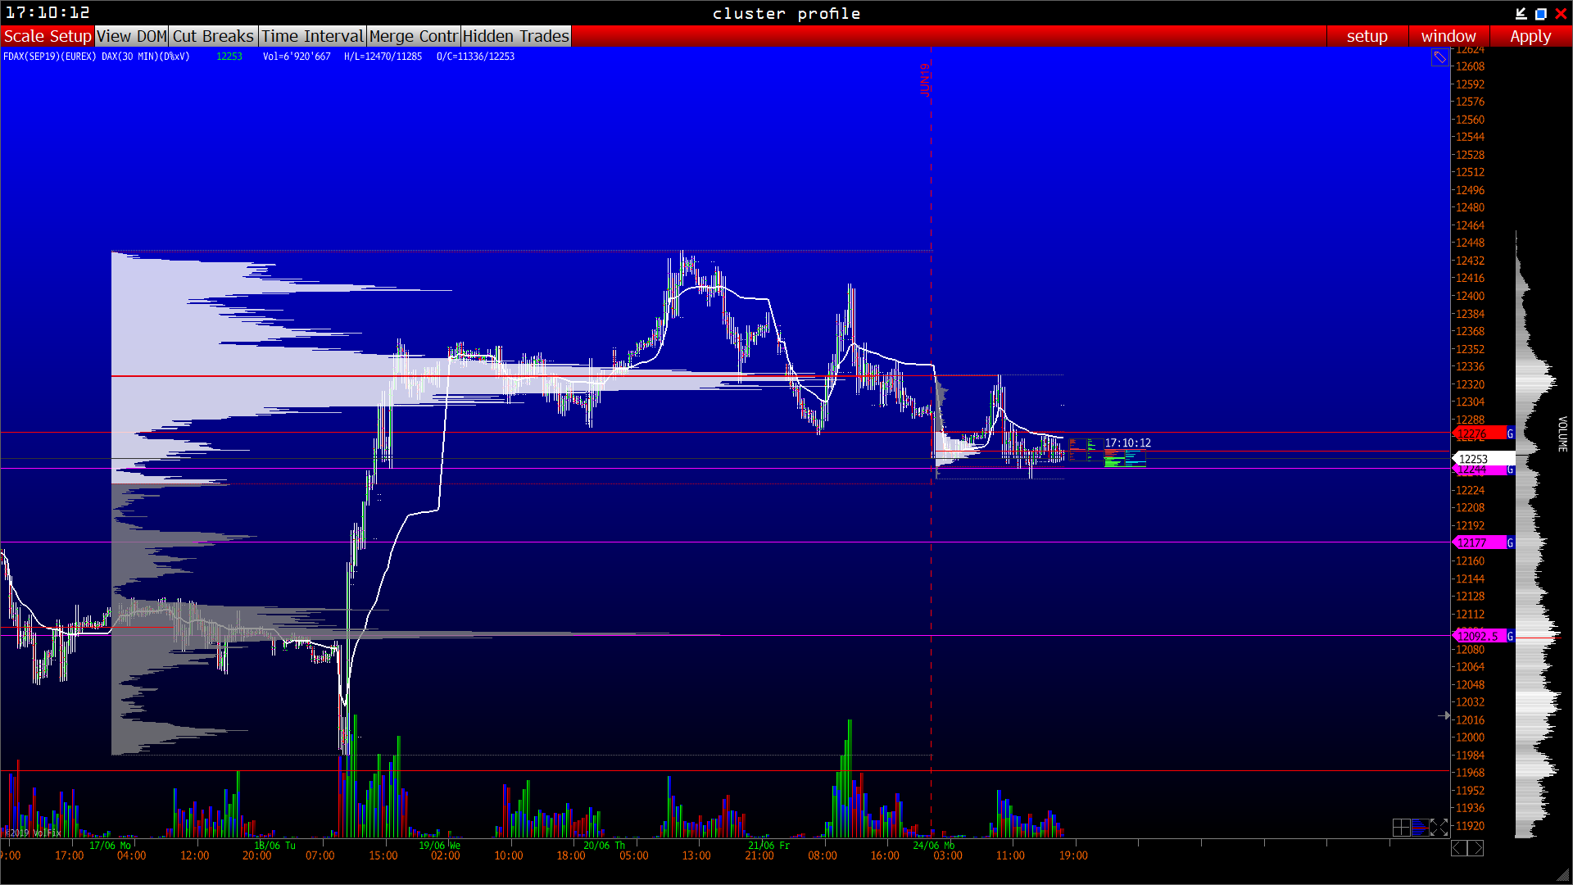Click the blue restore window icon
The image size is (1573, 885).
coord(1540,13)
